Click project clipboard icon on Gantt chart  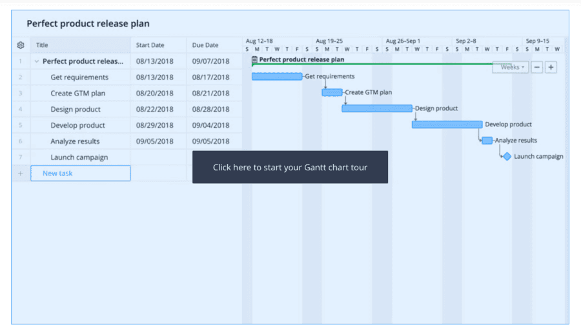(254, 59)
